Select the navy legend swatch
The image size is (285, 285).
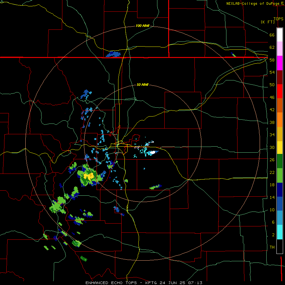280,190
